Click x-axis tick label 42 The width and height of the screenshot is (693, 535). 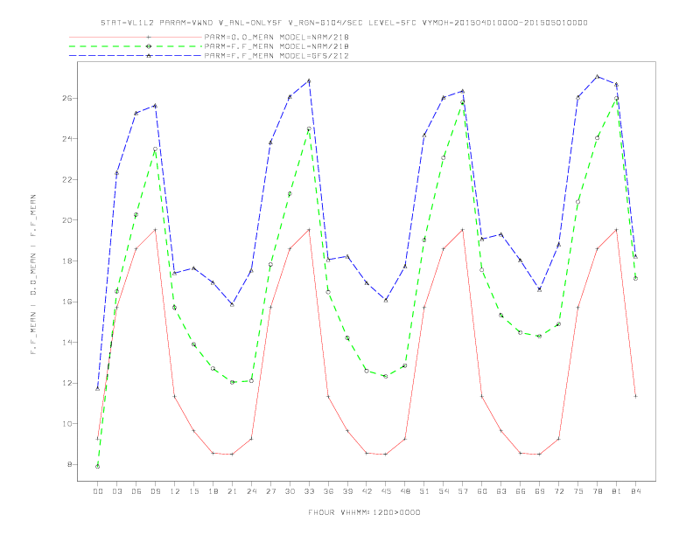[367, 491]
